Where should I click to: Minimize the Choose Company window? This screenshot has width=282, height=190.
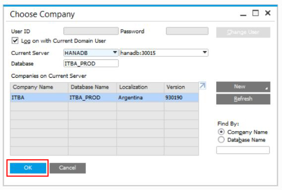[x=243, y=13]
